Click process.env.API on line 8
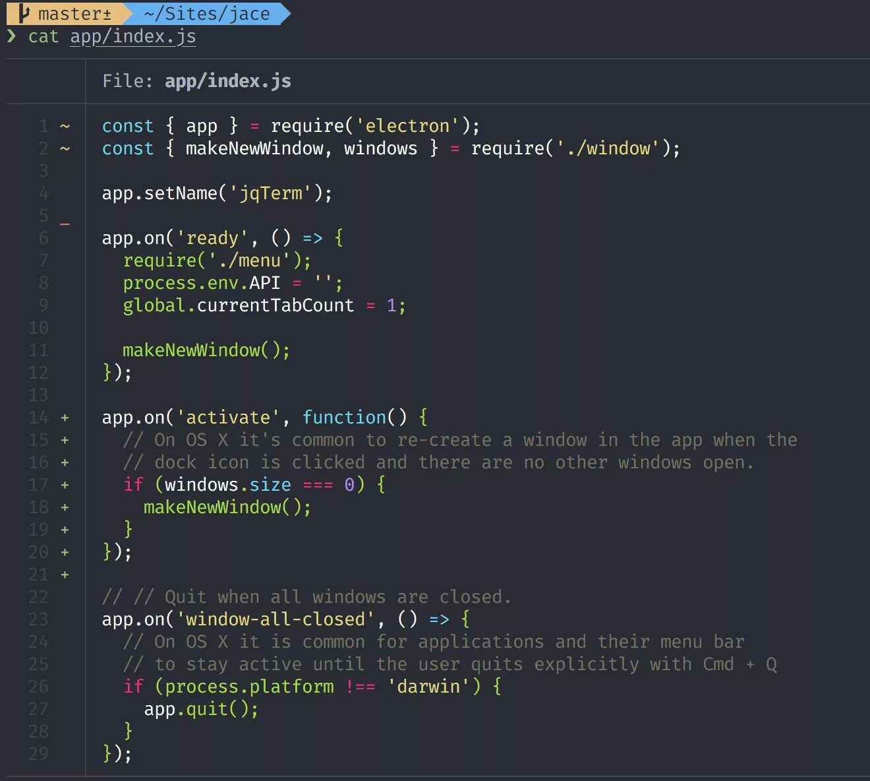Viewport: 870px width, 781px height. [202, 283]
